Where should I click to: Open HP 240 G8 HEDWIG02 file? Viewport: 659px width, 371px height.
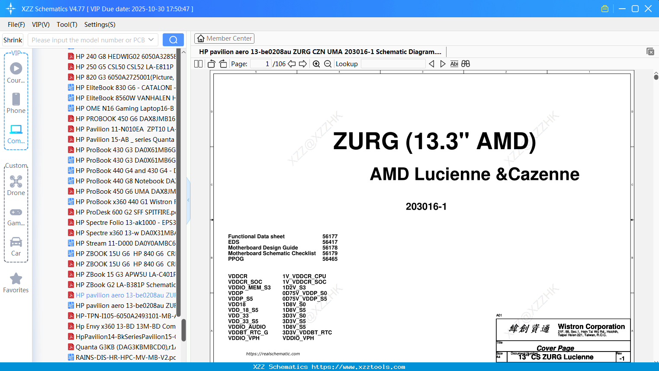pyautogui.click(x=122, y=56)
